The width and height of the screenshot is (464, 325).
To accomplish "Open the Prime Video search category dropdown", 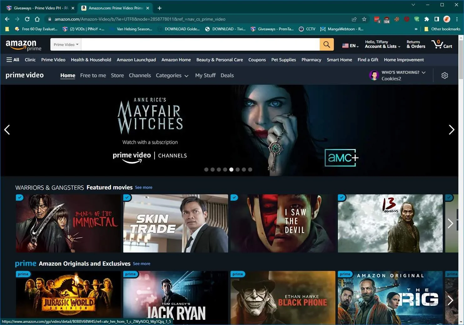I will [x=66, y=44].
